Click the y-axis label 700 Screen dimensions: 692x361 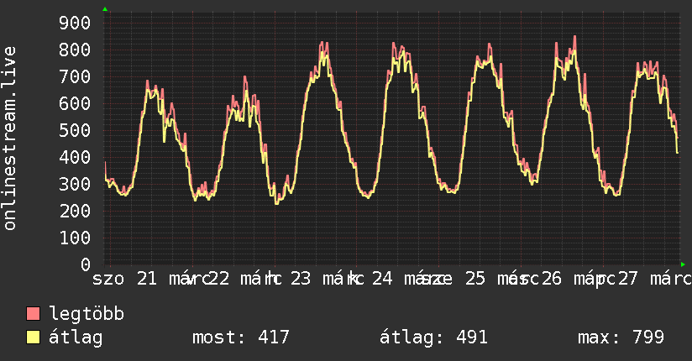(x=75, y=76)
